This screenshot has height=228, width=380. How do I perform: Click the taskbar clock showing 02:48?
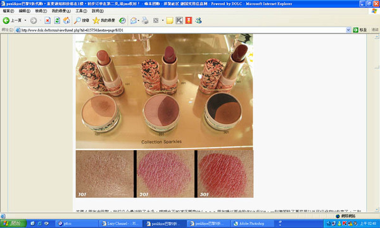pyautogui.click(x=367, y=224)
